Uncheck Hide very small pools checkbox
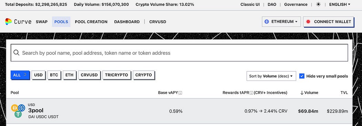 pyautogui.click(x=302, y=76)
